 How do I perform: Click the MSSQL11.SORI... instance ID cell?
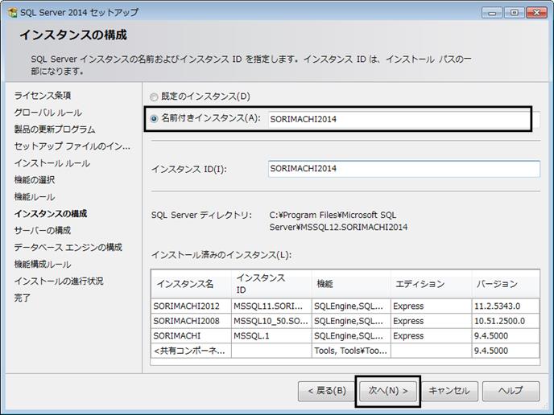pyautogui.click(x=271, y=306)
